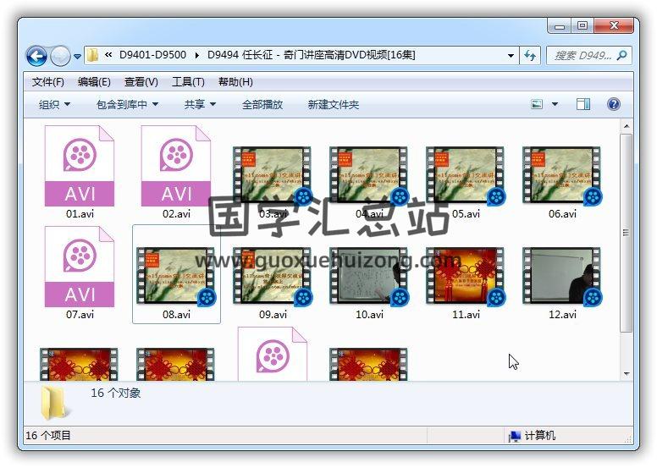
Task: Open Help with the question mark icon
Action: (614, 104)
